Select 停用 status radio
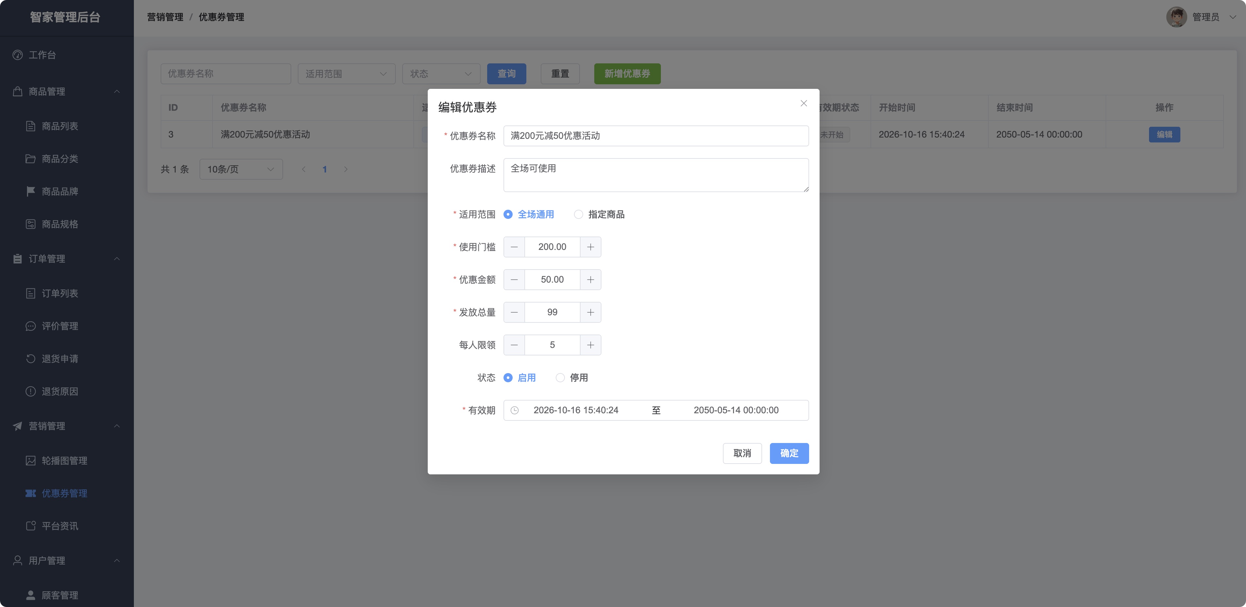This screenshot has height=607, width=1246. click(x=572, y=378)
